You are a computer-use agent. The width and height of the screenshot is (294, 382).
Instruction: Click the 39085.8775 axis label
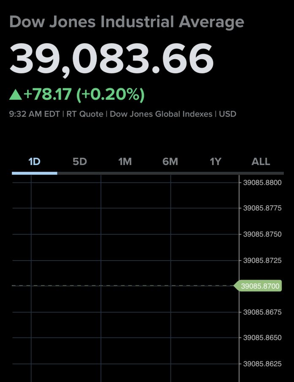tap(262, 208)
